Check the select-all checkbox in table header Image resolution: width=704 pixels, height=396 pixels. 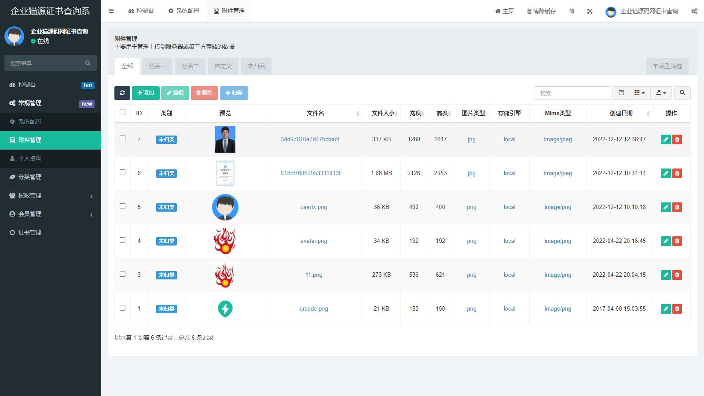[x=122, y=113]
